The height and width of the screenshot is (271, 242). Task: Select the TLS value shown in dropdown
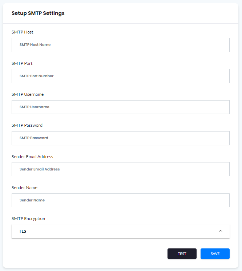tap(23, 231)
